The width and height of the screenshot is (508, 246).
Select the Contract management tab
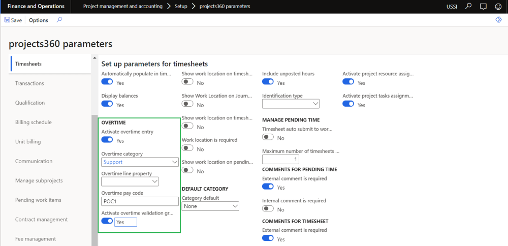(41, 220)
